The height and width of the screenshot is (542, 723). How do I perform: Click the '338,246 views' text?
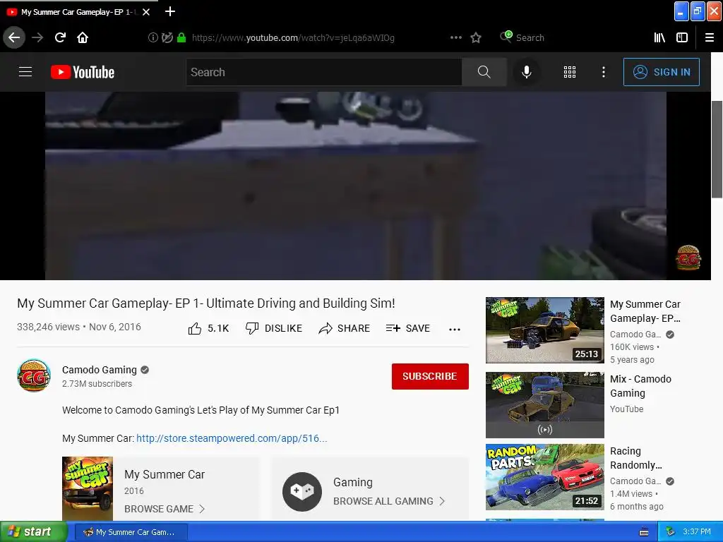click(49, 327)
